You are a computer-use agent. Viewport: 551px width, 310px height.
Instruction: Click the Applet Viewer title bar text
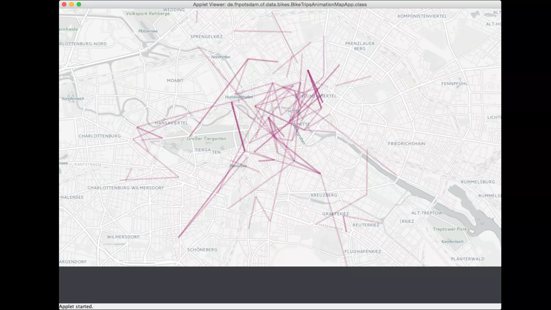[x=280, y=5]
